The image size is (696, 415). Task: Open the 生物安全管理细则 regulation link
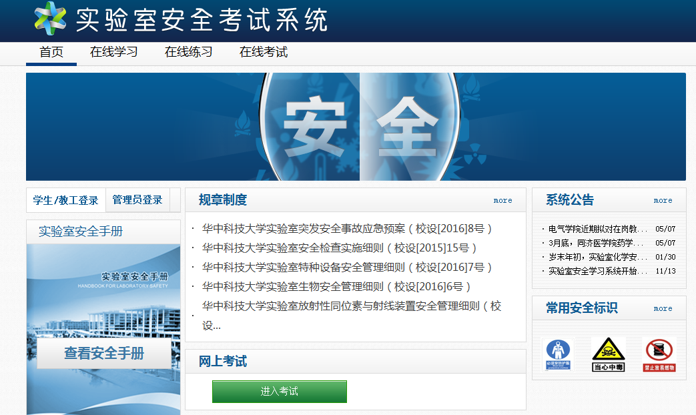tap(336, 287)
